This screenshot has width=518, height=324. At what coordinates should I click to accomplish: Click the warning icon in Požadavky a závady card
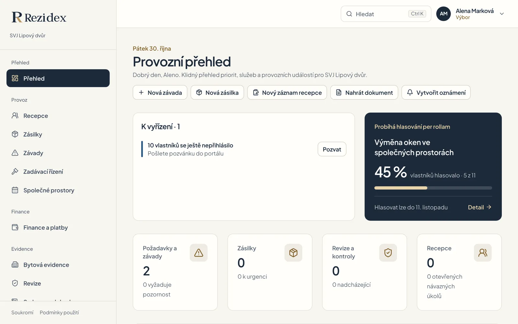pos(198,253)
